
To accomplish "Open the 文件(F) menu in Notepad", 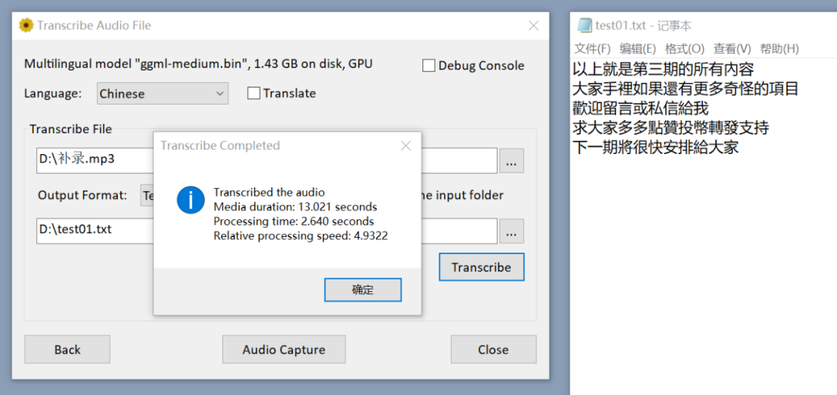I will [x=592, y=49].
